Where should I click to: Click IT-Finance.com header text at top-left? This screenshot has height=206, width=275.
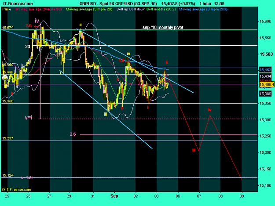[17, 4]
